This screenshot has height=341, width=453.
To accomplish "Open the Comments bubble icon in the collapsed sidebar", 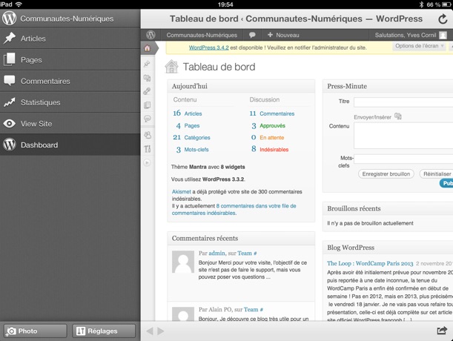I will pos(148,119).
